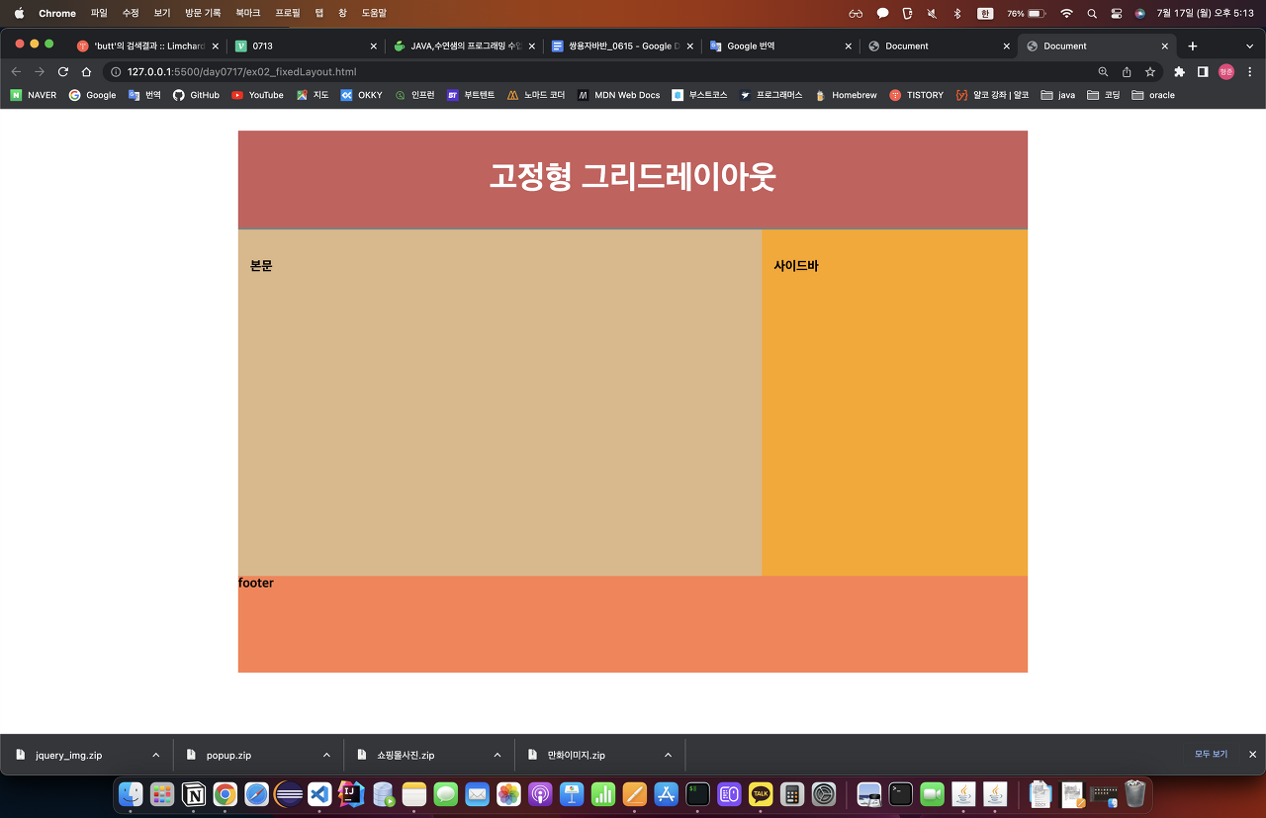Expand the popup.zip download options chevron
The image size is (1266, 818).
[x=326, y=755]
